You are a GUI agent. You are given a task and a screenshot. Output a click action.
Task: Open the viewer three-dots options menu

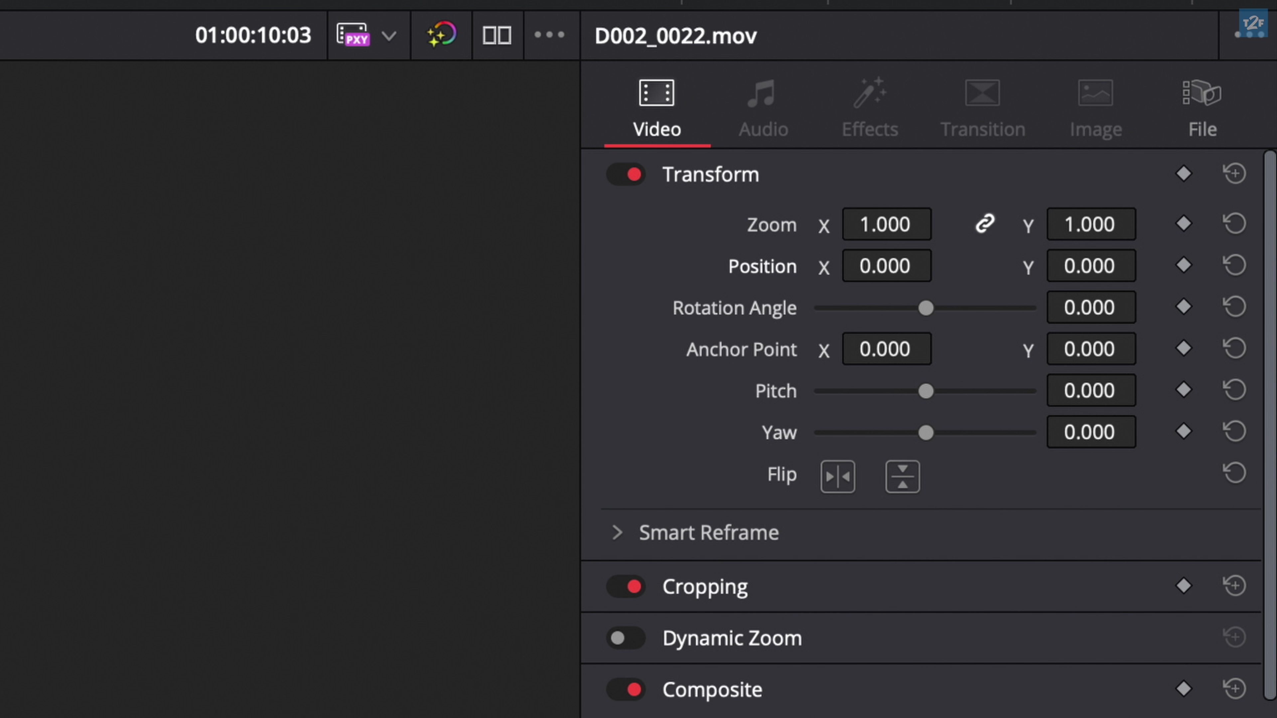click(x=549, y=35)
